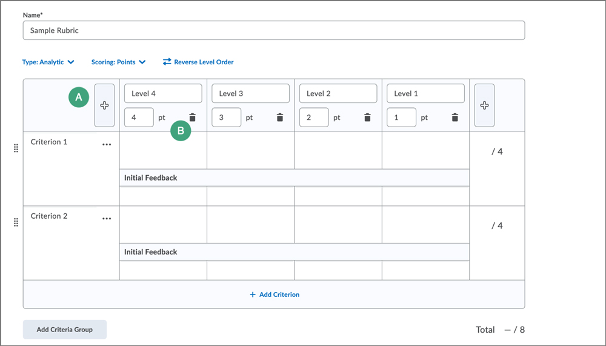The width and height of the screenshot is (606, 346).
Task: Grab the drag handle beside Criterion 2
Action: [16, 222]
